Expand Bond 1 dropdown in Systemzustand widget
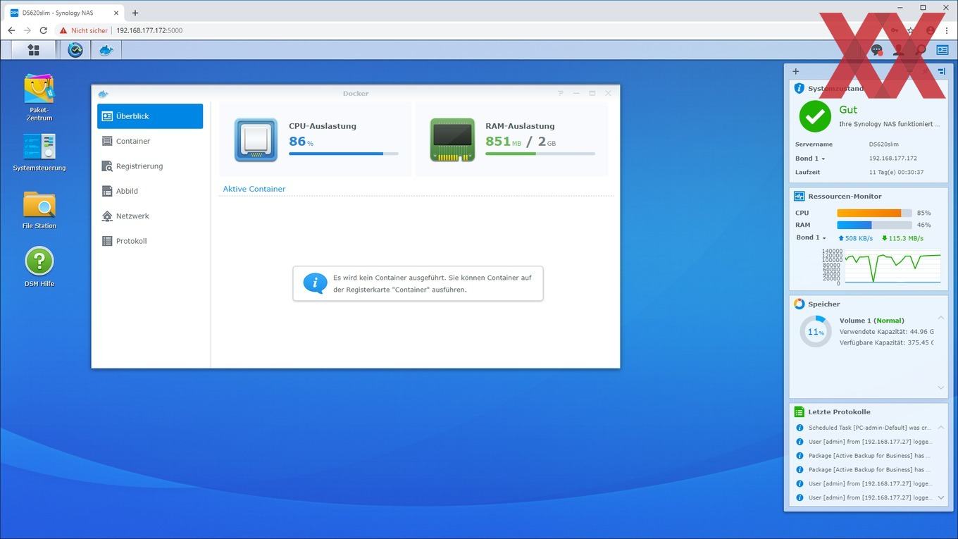Screen dimensions: 958x539 (x=810, y=159)
